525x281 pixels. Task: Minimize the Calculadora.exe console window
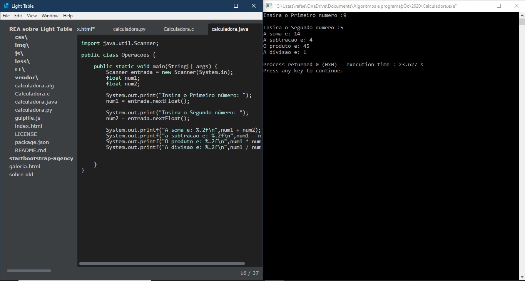pos(481,6)
